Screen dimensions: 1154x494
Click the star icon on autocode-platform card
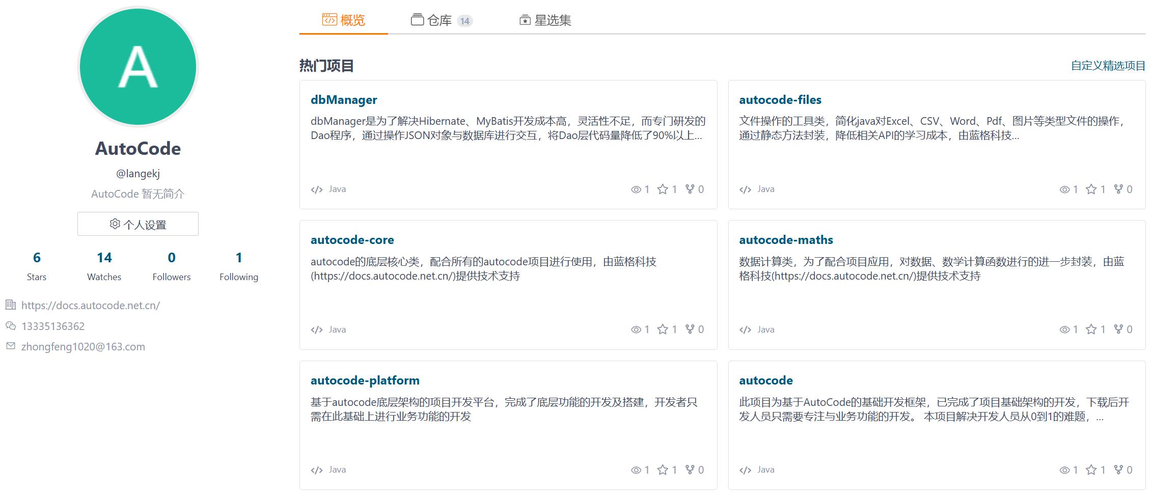tap(662, 470)
